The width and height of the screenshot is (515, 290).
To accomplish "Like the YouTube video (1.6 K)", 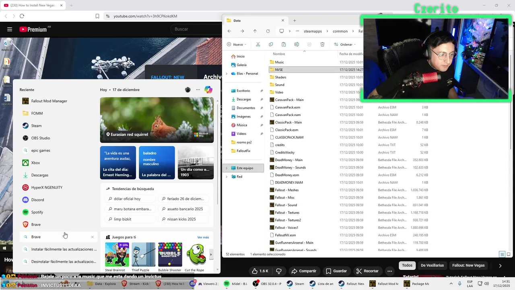I will 259,271.
